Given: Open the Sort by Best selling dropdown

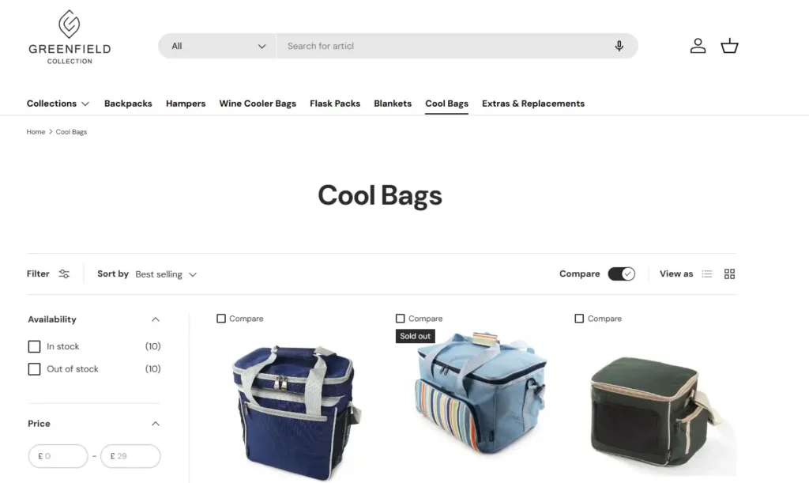Looking at the screenshot, I should 166,274.
